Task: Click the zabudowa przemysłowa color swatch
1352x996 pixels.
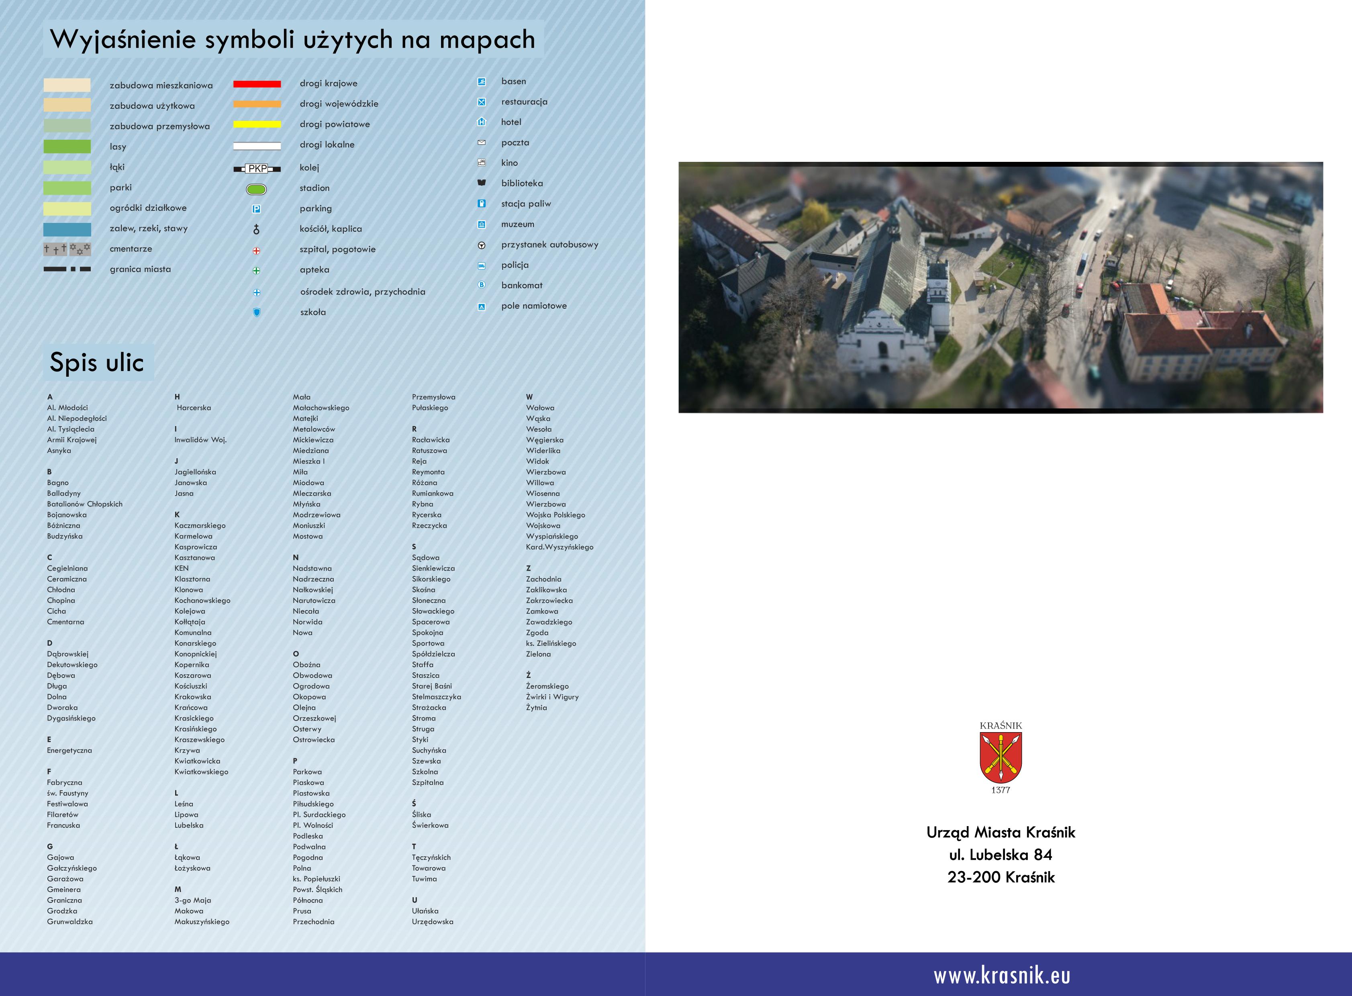Action: pos(67,126)
